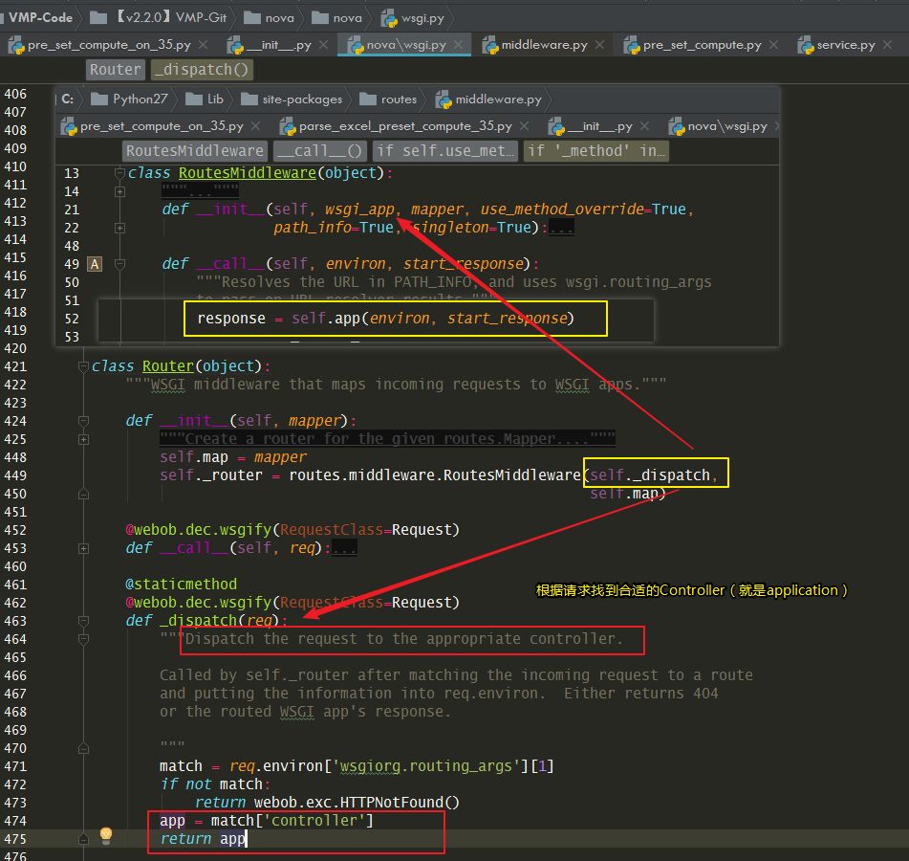The image size is (909, 861).
Task: Click the Python27 folder icon in the path bar
Action: (102, 99)
